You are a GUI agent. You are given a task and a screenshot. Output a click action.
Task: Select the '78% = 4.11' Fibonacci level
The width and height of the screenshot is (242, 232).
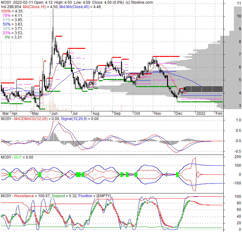pyautogui.click(x=13, y=16)
